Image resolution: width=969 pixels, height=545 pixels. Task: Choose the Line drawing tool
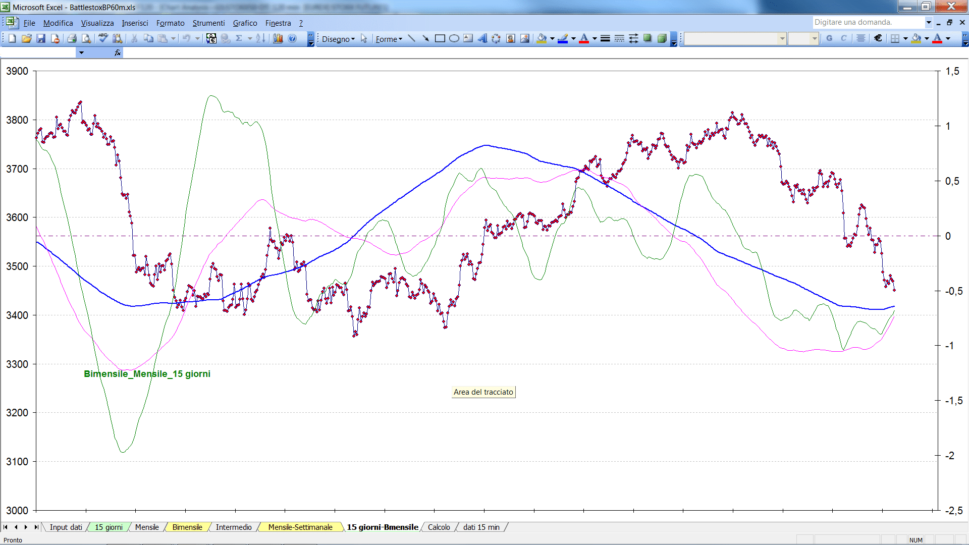(411, 38)
